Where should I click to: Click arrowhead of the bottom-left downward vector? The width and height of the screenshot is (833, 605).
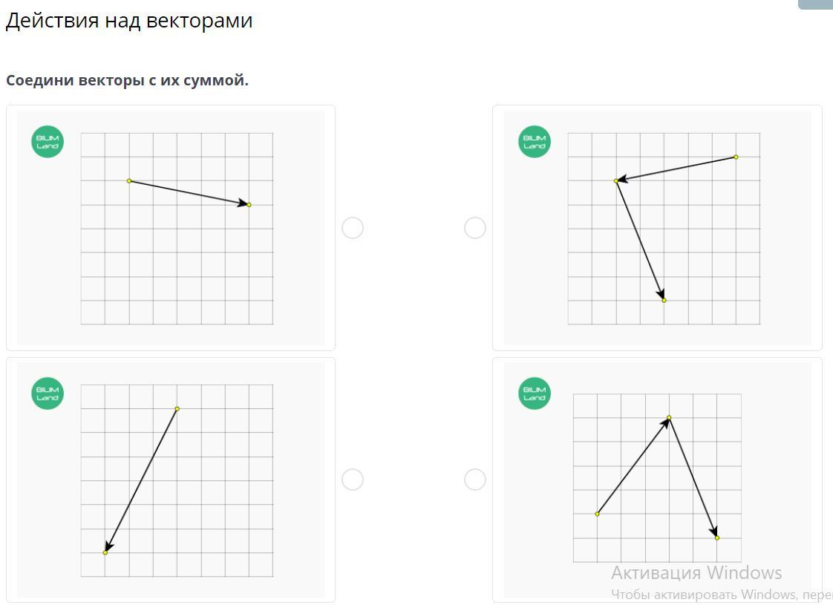[108, 548]
